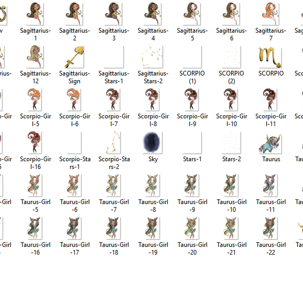Click the blank Stars-1 file
The height and width of the screenshot is (303, 303).
[x=192, y=143]
